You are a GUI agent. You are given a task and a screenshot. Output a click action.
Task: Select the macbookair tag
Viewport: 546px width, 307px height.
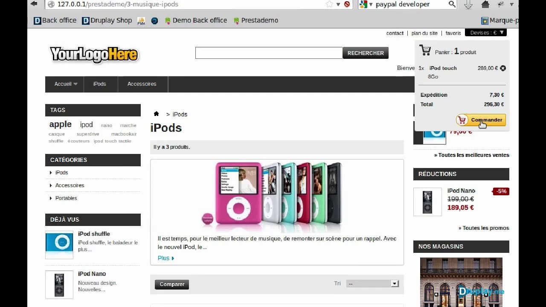pyautogui.click(x=124, y=134)
